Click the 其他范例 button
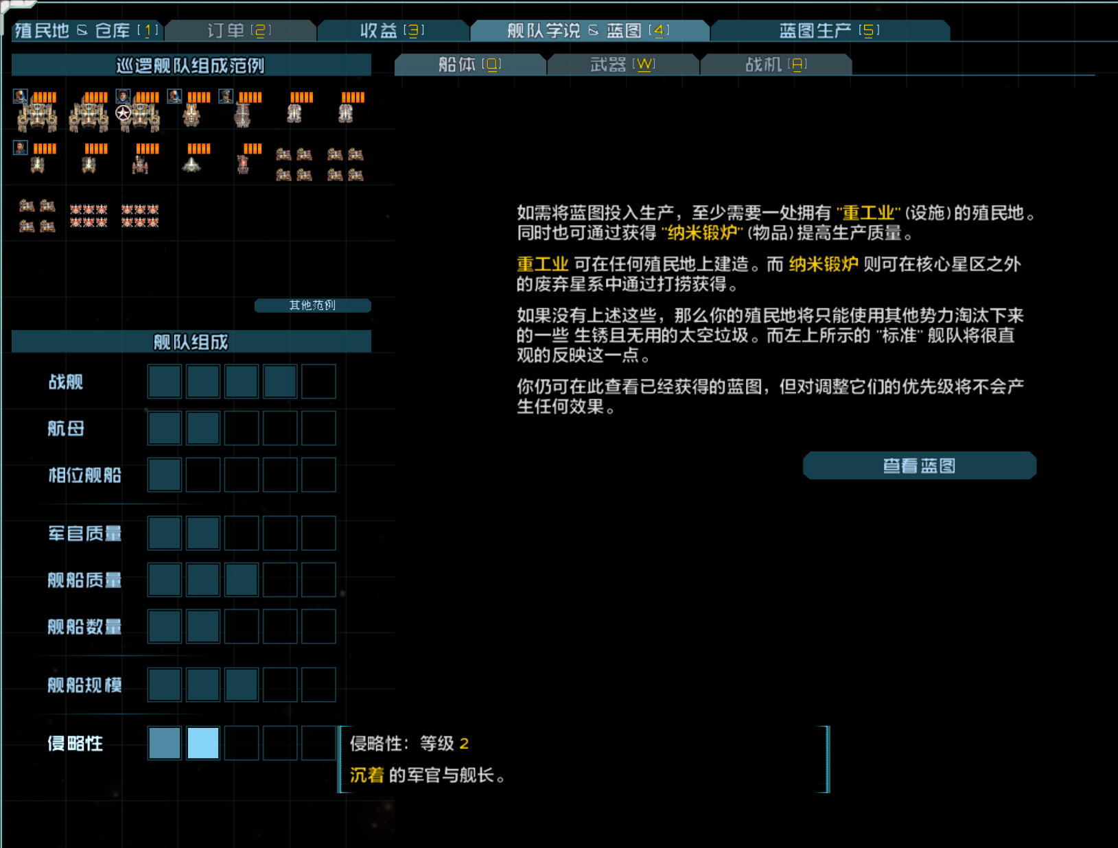The height and width of the screenshot is (848, 1118). click(312, 305)
